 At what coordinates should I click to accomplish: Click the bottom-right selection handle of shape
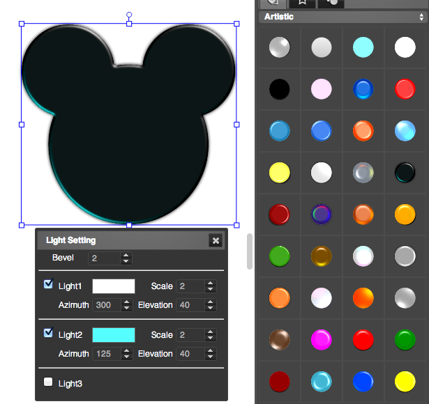[x=236, y=225]
